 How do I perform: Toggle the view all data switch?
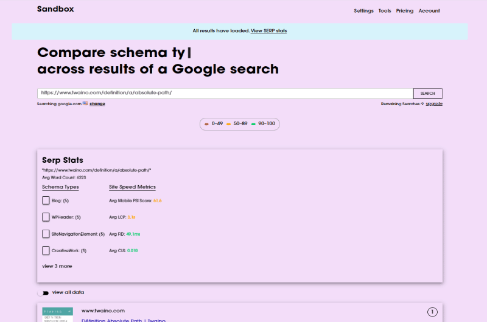point(43,293)
